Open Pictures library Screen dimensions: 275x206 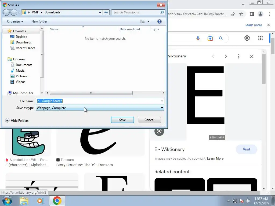point(21,76)
